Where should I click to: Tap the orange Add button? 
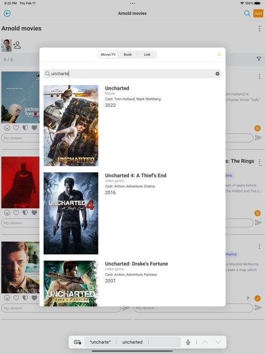point(258,13)
